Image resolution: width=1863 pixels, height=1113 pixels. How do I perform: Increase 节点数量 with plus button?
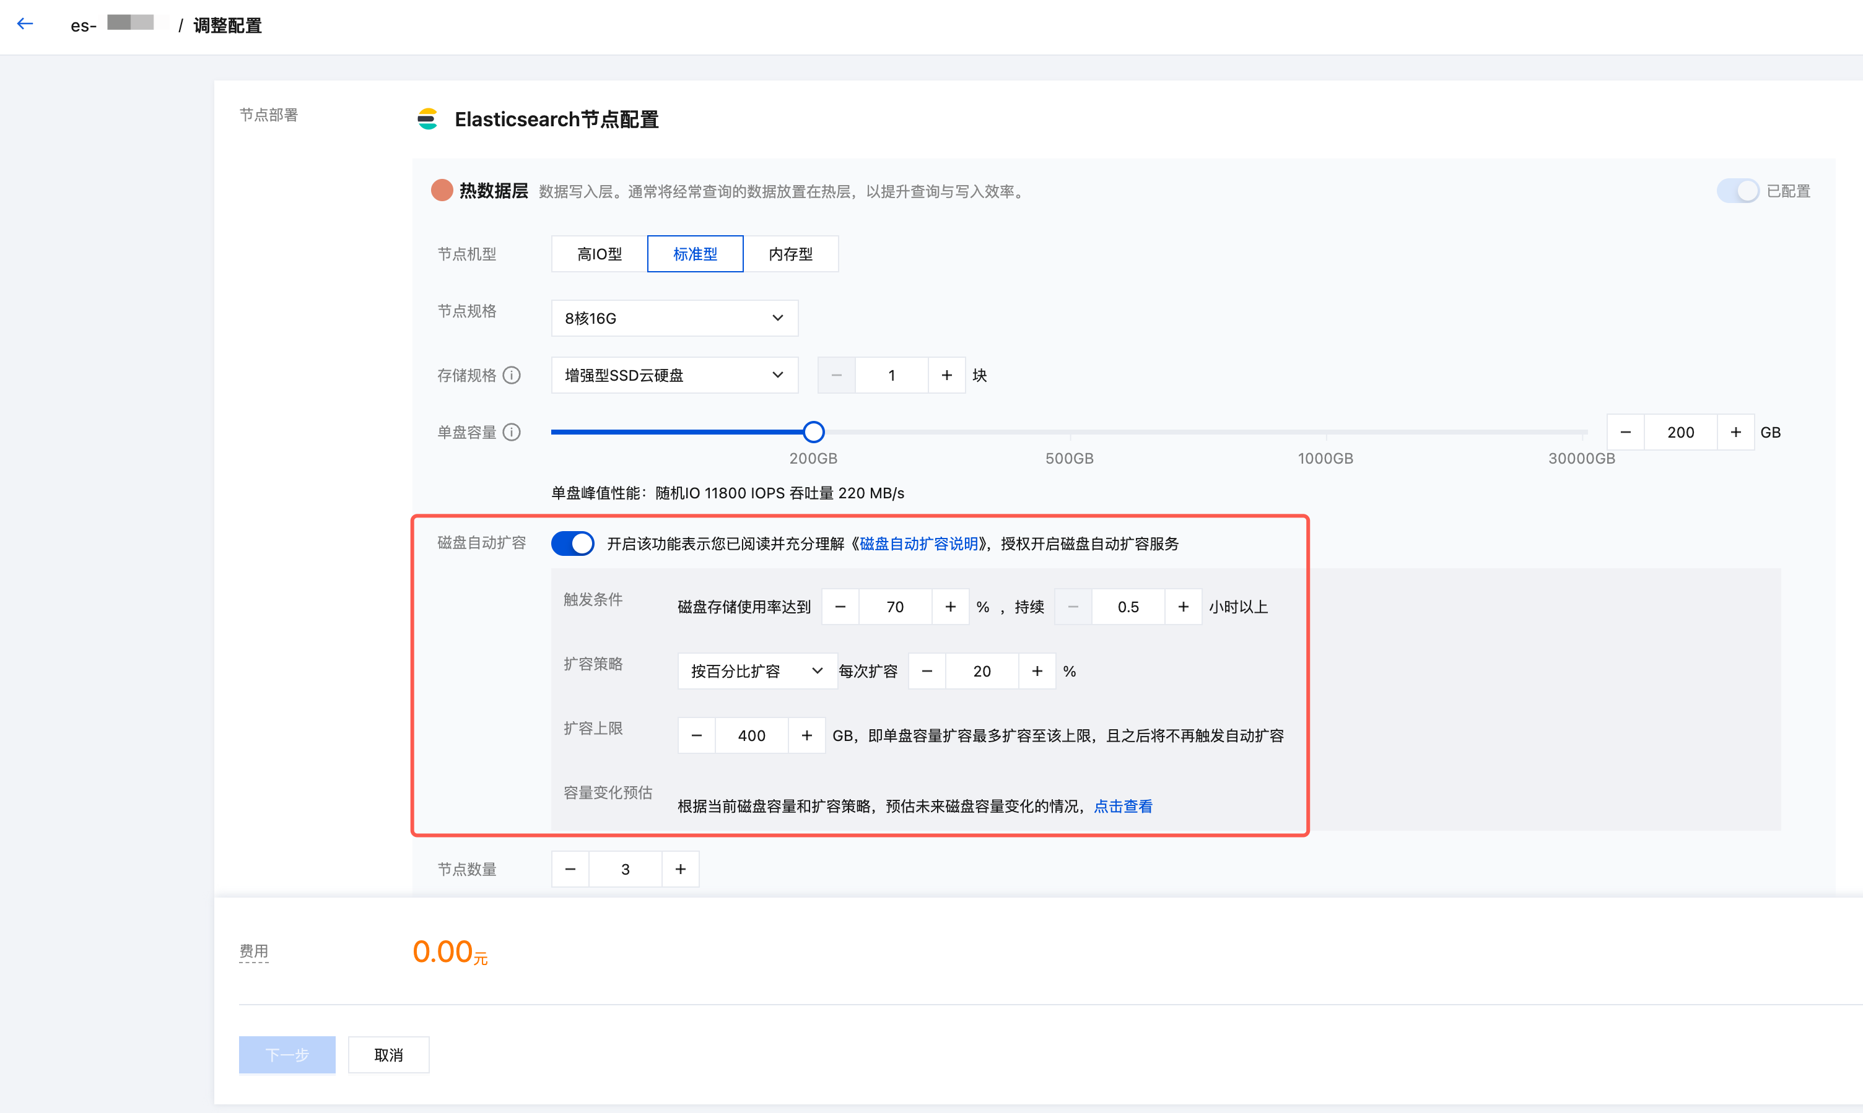coord(681,869)
